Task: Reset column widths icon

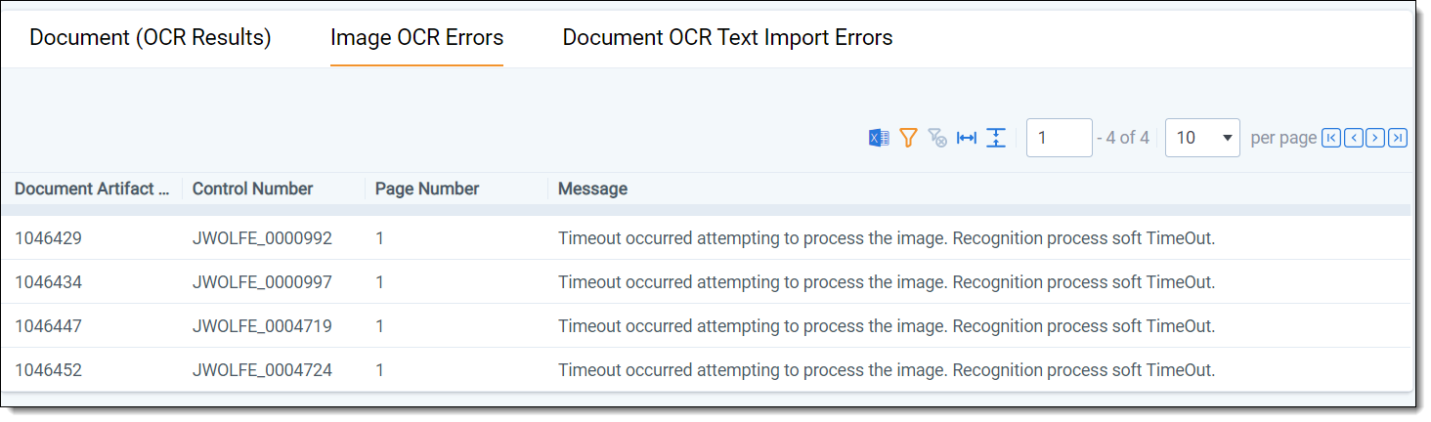Action: coord(967,139)
